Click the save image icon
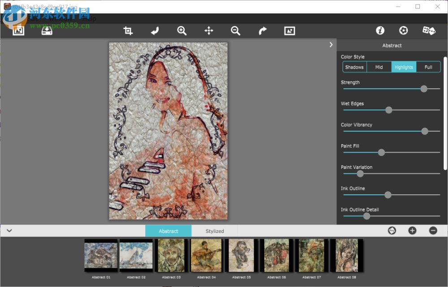The height and width of the screenshot is (287, 448). pyautogui.click(x=47, y=30)
